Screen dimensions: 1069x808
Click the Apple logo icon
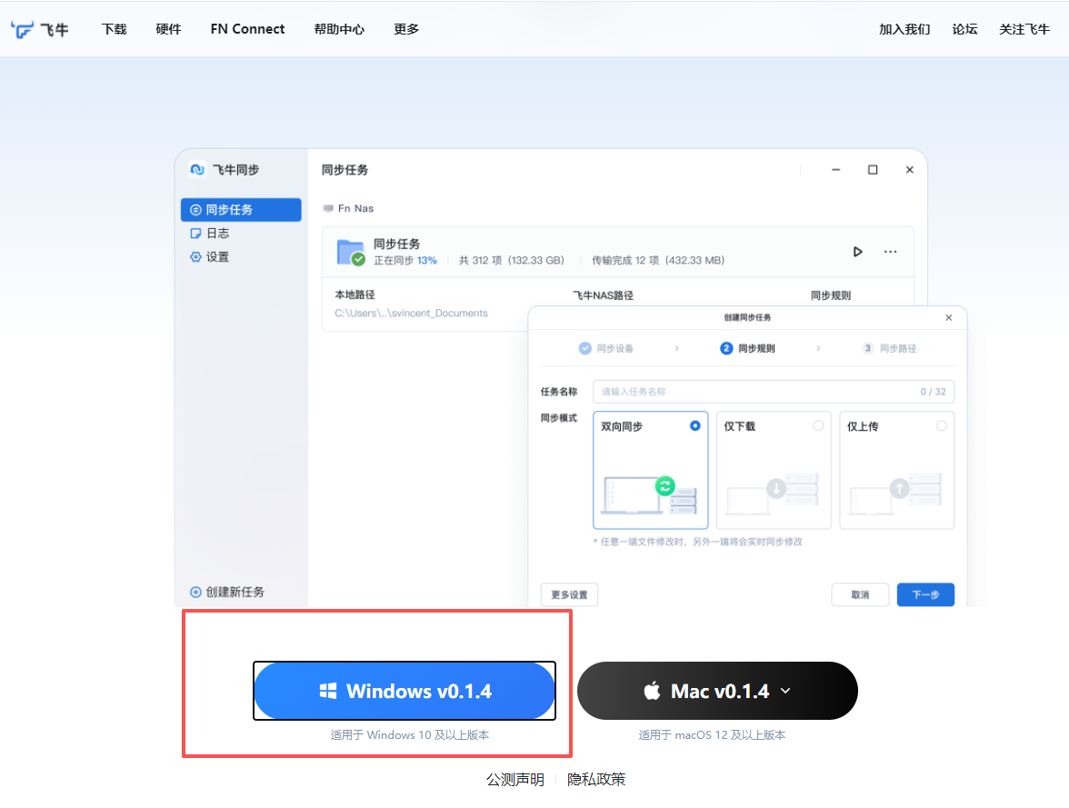point(652,691)
